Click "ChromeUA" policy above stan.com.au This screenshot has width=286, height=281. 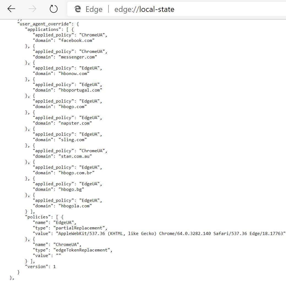(92, 151)
